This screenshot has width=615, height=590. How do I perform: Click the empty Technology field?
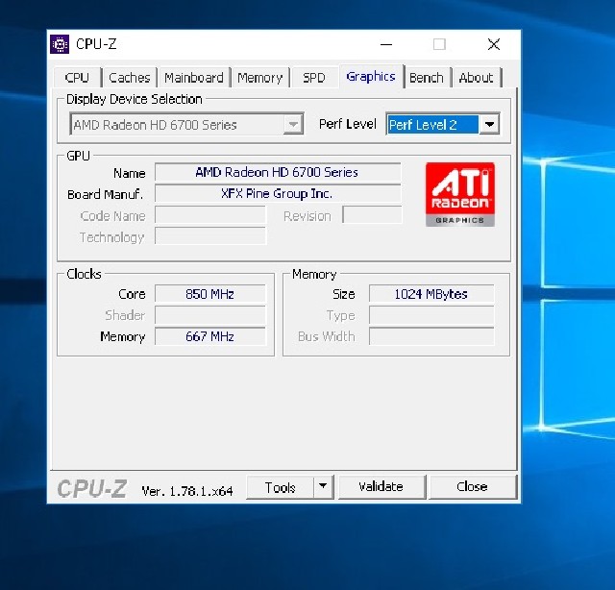coord(210,236)
